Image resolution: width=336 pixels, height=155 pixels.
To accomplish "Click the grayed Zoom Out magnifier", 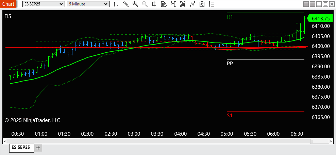I will 145,4.
